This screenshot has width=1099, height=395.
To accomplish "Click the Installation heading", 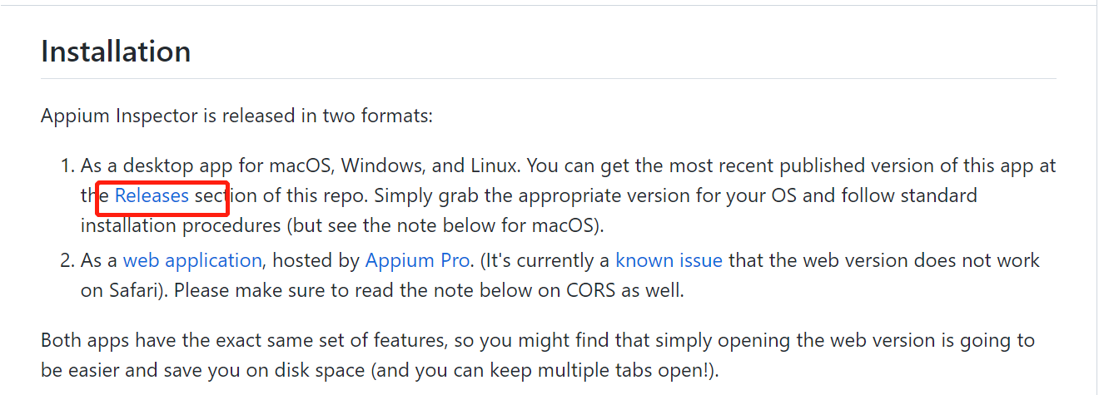I will click(116, 52).
